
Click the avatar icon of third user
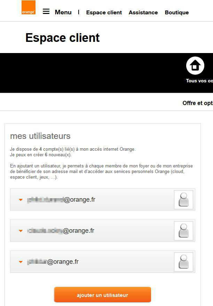184,262
